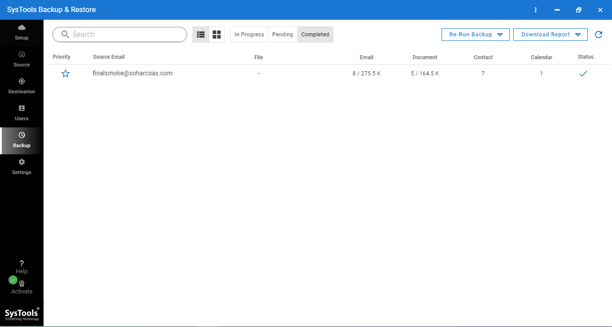Select the Completed filter tab
Screen dimensions: 612x327
coord(315,34)
